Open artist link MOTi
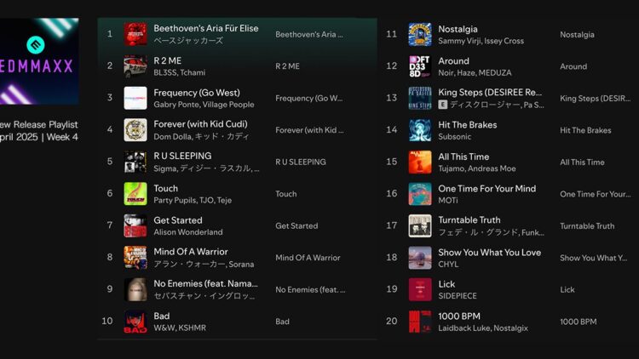 pos(448,200)
